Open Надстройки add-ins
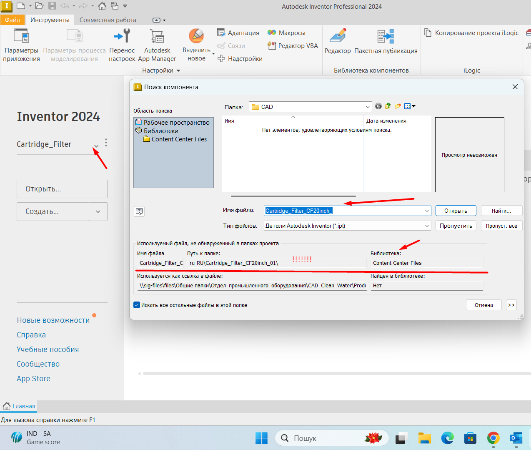The height and width of the screenshot is (450, 531). coord(240,58)
